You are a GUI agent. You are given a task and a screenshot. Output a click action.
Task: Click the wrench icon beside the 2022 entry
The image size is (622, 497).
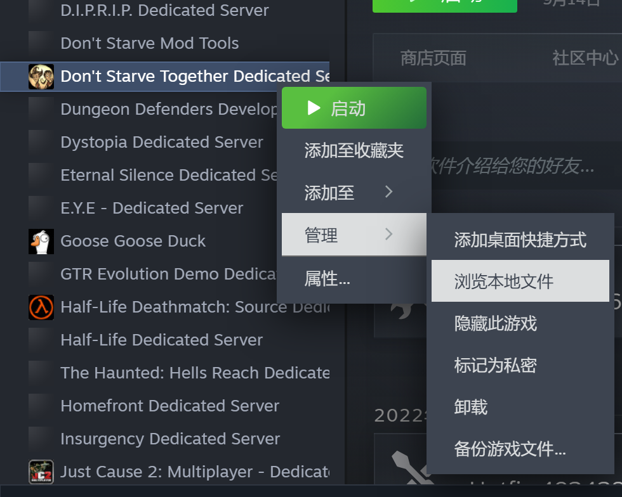411,468
